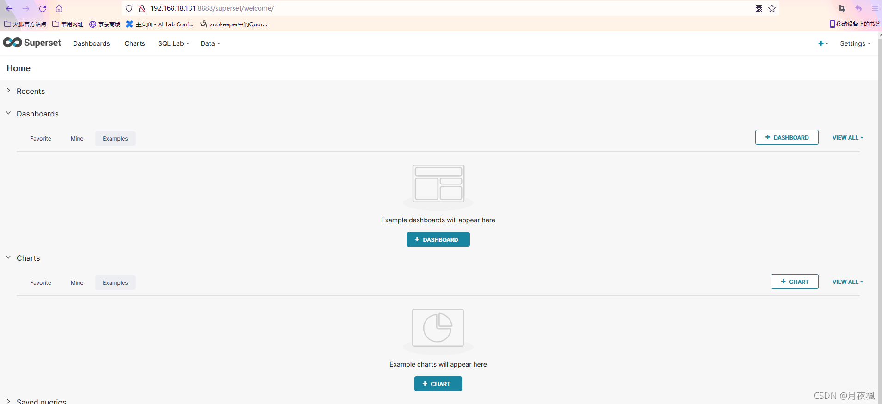This screenshot has height=404, width=882.
Task: Open the Data dropdown menu
Action: click(x=210, y=43)
